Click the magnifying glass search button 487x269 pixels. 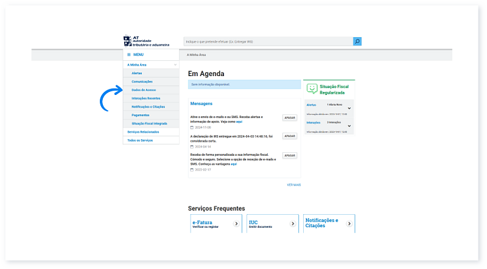click(357, 41)
